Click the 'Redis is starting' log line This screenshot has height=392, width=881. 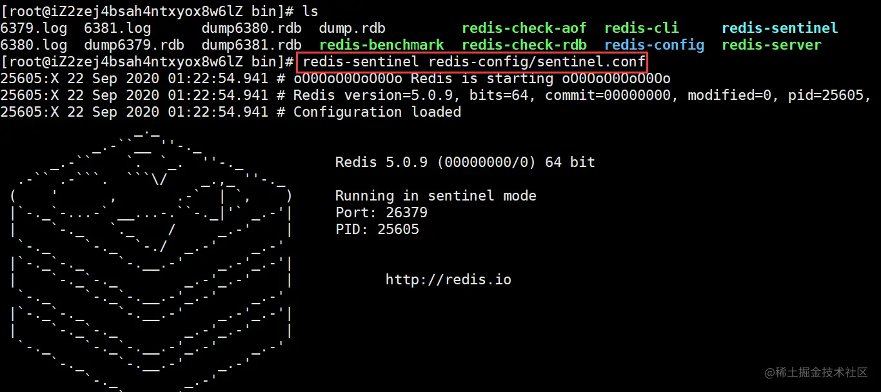click(335, 79)
